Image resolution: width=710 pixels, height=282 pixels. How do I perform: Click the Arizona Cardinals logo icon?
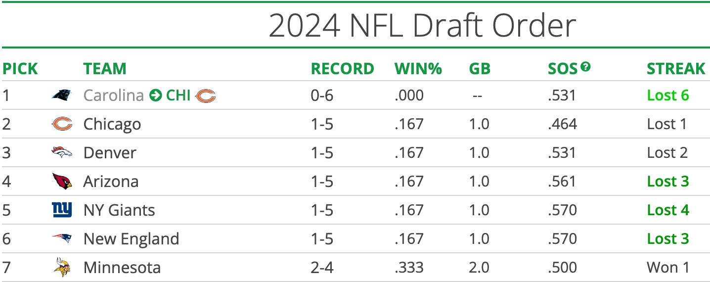[62, 182]
